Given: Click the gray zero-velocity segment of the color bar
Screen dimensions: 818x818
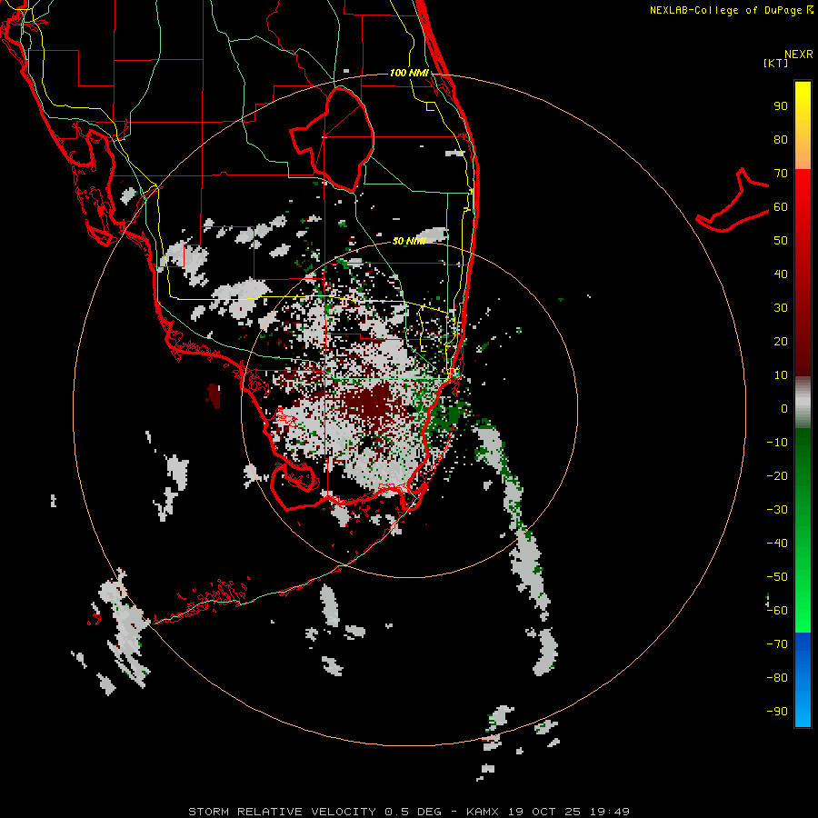Looking at the screenshot, I should tap(803, 403).
